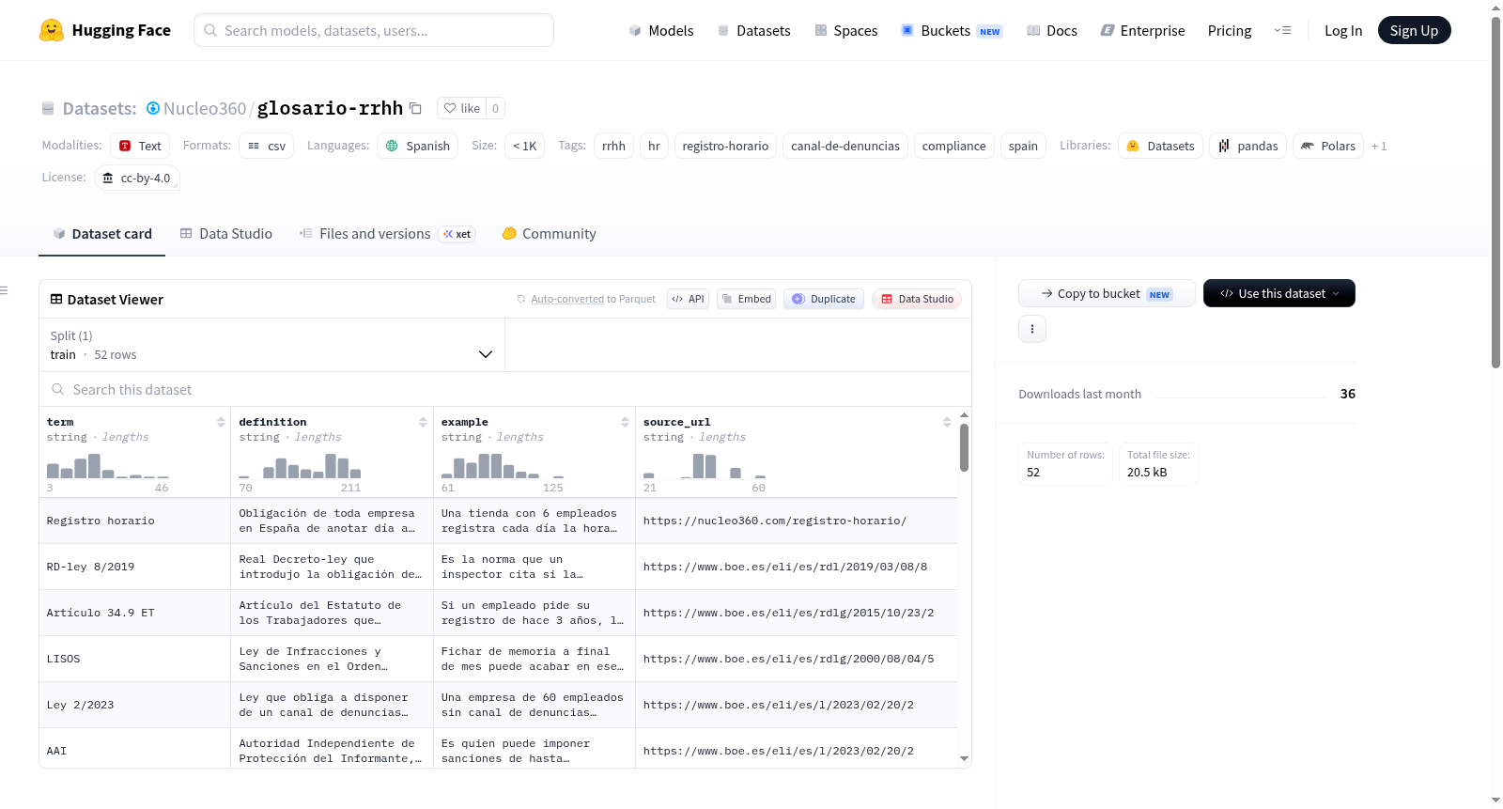
Task: Select the 'Registro horario' term cell
Action: 134,521
